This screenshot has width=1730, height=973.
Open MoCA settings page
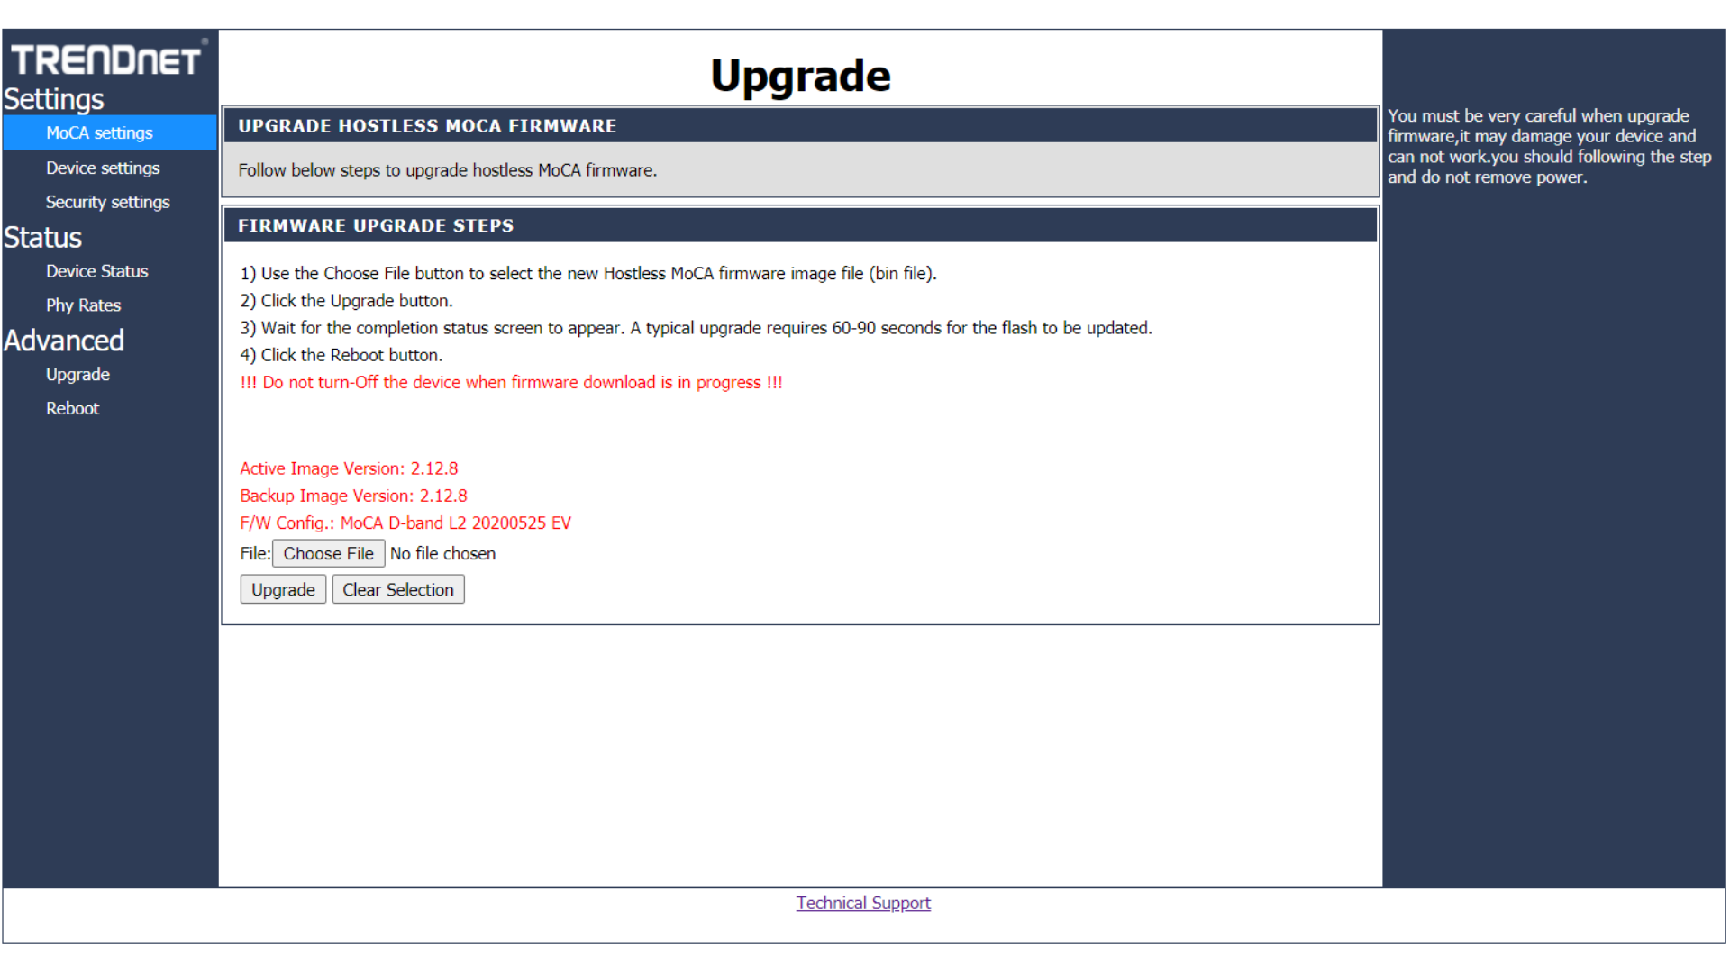99,133
